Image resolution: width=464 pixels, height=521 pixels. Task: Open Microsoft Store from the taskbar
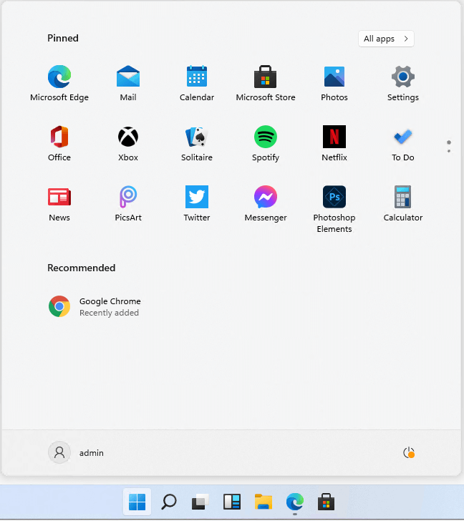click(x=326, y=502)
